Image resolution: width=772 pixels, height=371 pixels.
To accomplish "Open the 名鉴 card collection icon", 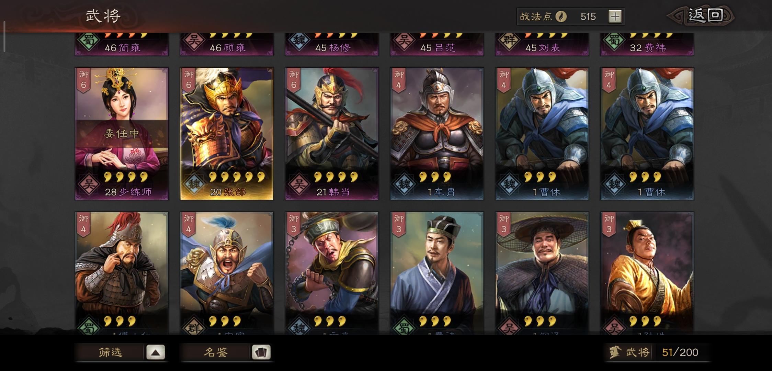I will (x=261, y=352).
